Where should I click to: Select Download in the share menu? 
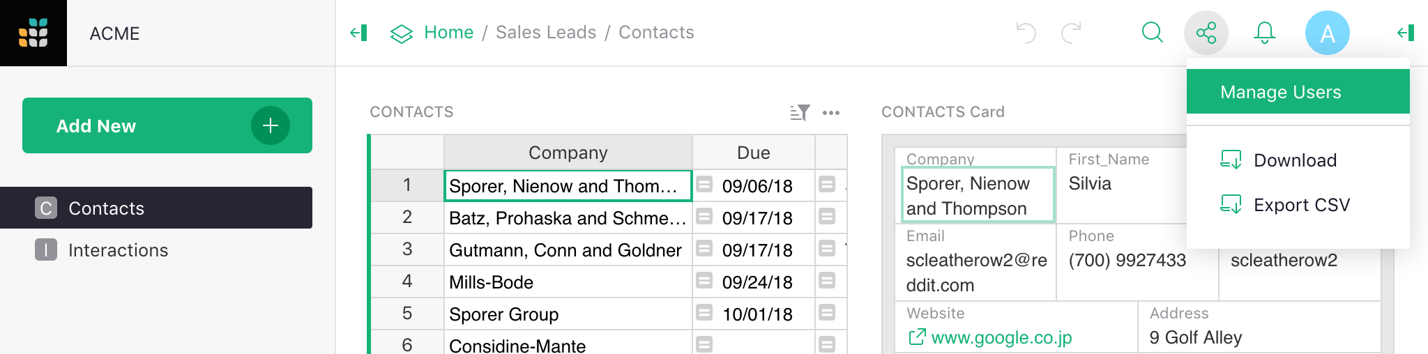1295,160
